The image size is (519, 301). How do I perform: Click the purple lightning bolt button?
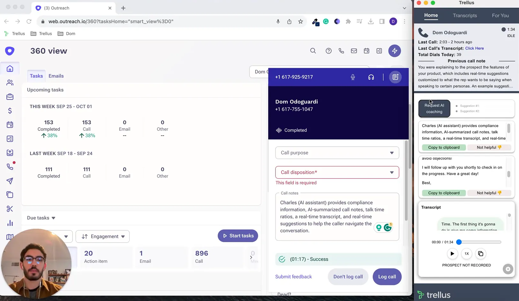(395, 51)
